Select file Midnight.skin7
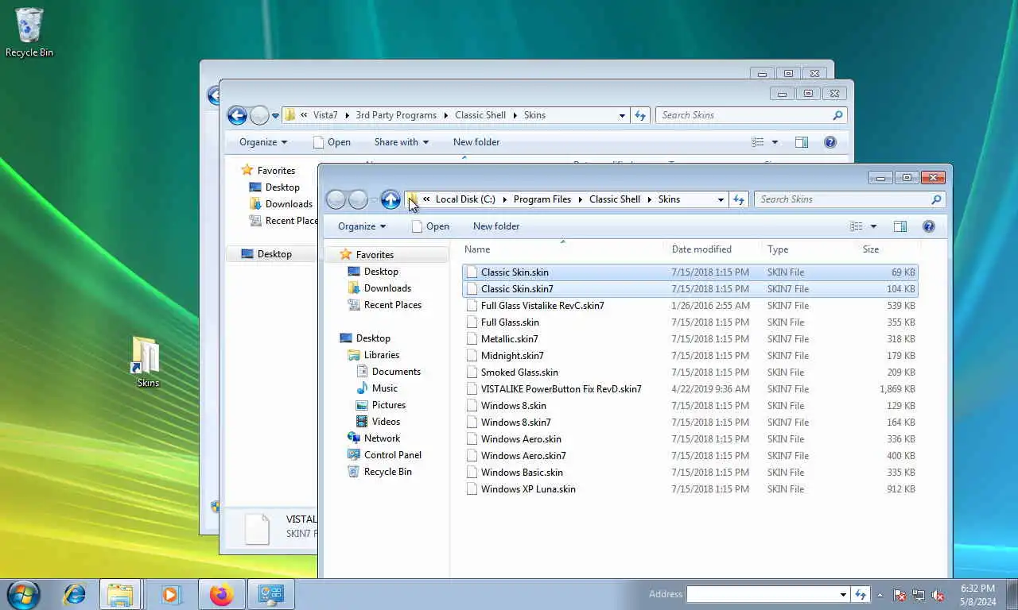Screen dimensions: 1018x610 690,356
